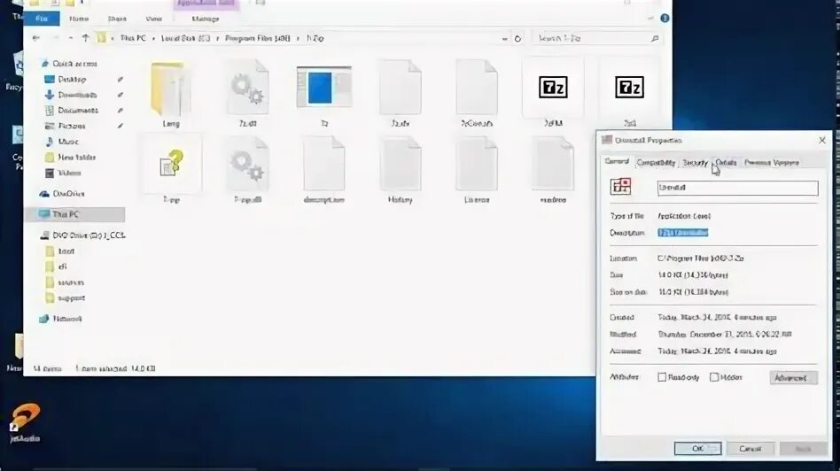Select the 7zFM application icon
This screenshot has width=840, height=471.
point(553,88)
